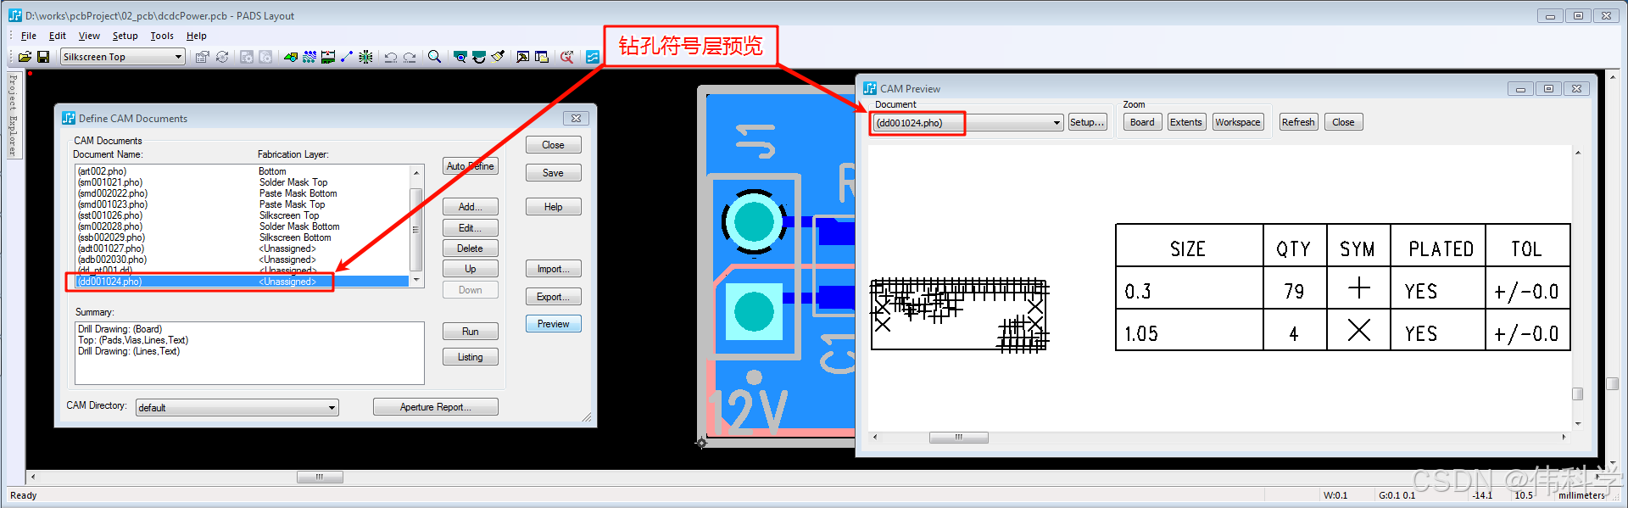Image resolution: width=1628 pixels, height=508 pixels.
Task: Click Refresh in CAM Preview
Action: [x=1298, y=122]
